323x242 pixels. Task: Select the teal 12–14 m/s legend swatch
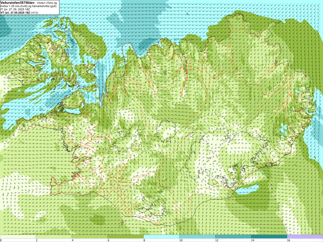(233, 236)
